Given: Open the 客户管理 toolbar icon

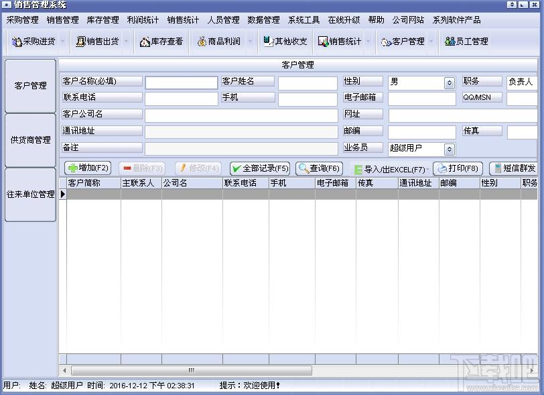Looking at the screenshot, I should pyautogui.click(x=403, y=42).
